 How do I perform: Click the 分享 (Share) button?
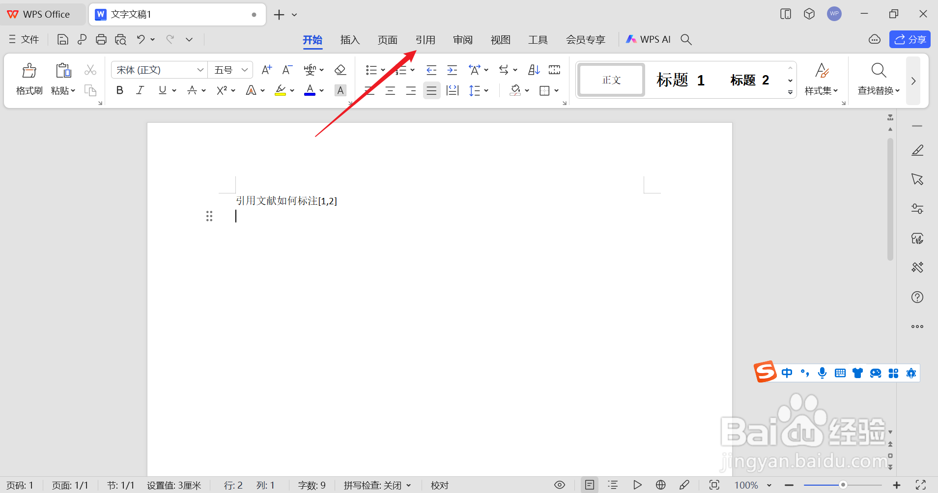tap(910, 39)
